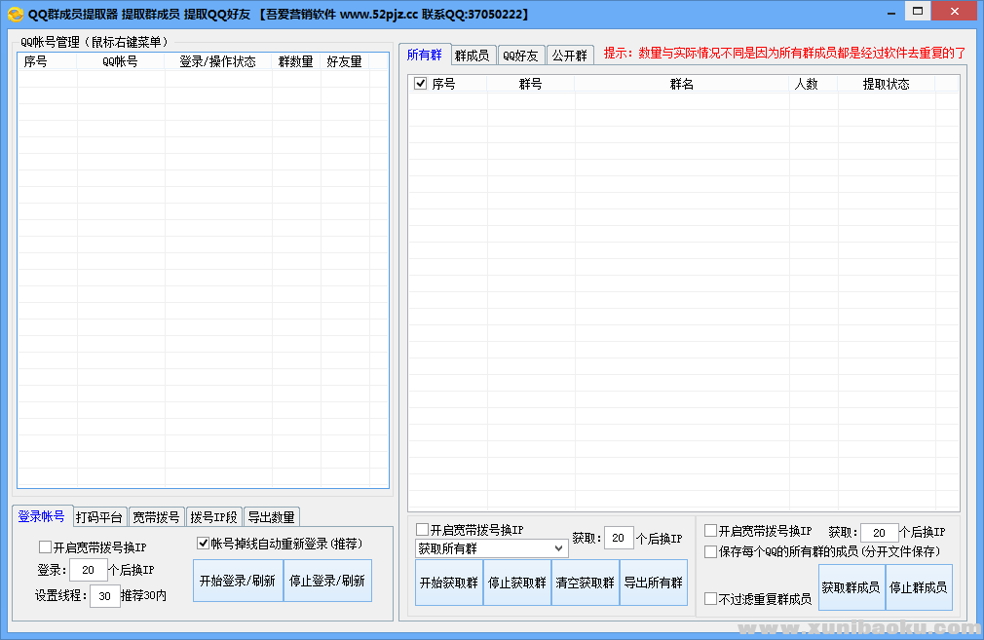Go to the 导出数量 tab
The image size is (984, 640).
[x=270, y=517]
